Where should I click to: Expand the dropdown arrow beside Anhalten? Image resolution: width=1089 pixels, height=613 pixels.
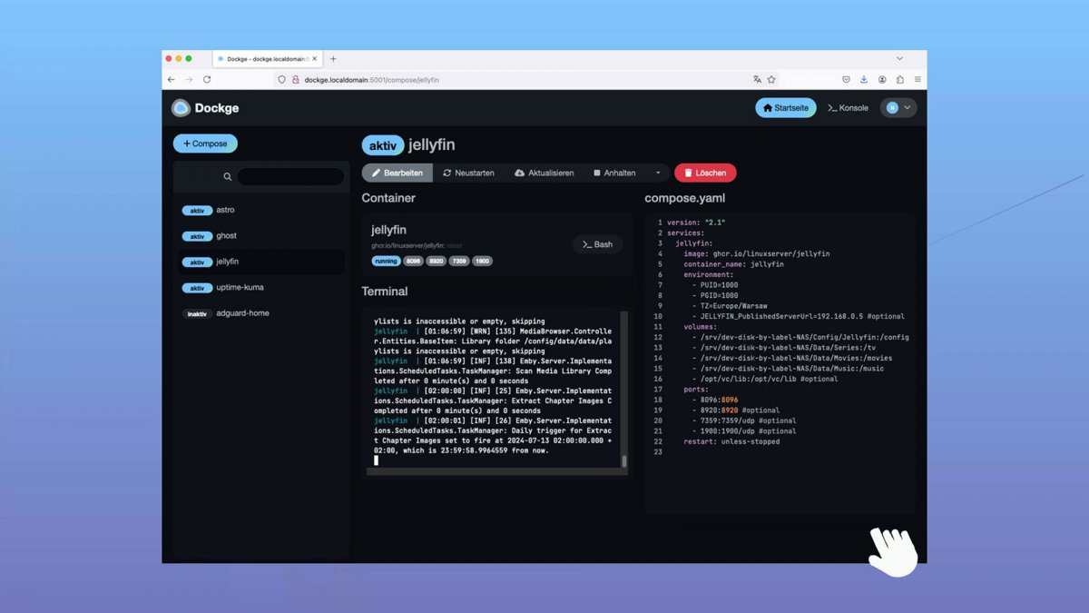click(x=658, y=173)
